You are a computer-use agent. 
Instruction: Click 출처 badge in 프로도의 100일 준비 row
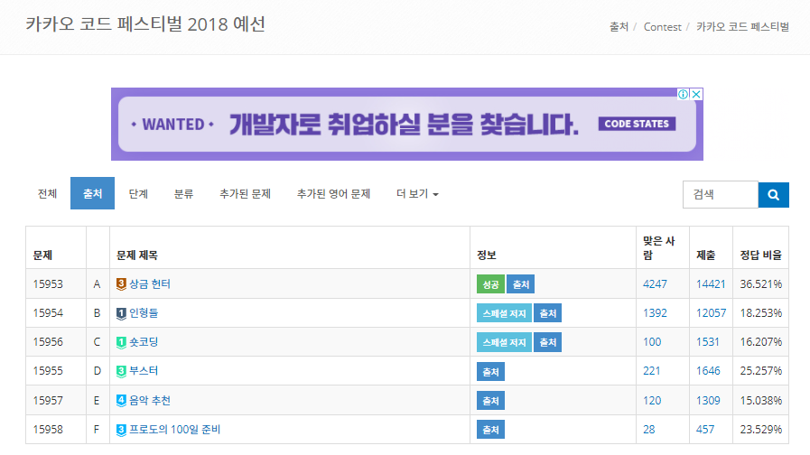tap(490, 429)
